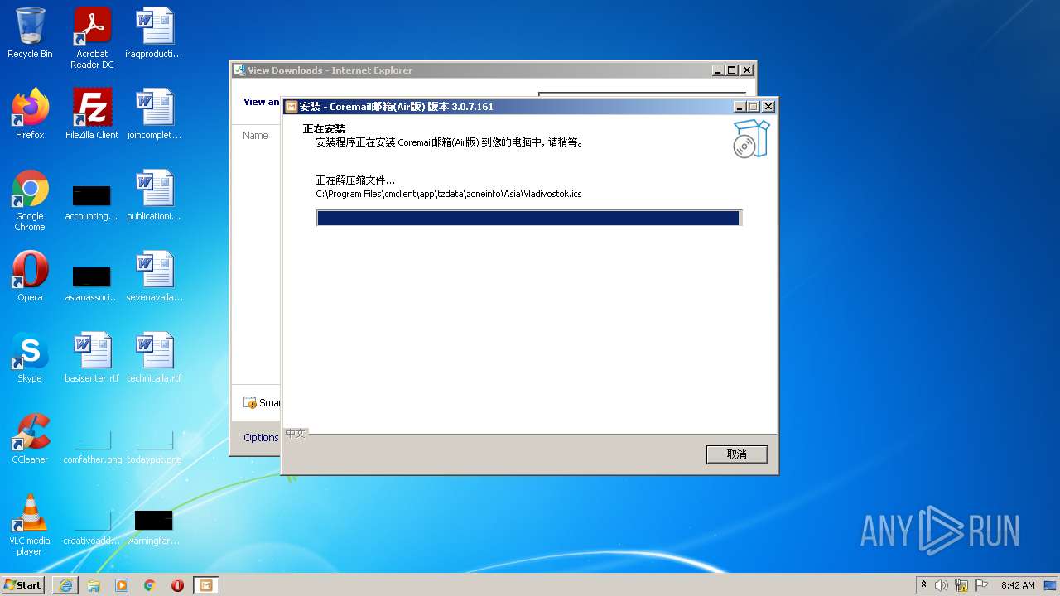Maximize the View Downloads window
The width and height of the screenshot is (1060, 596).
(732, 70)
